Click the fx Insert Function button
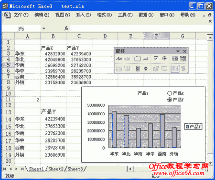The height and width of the screenshot is (180, 215). click(x=66, y=29)
